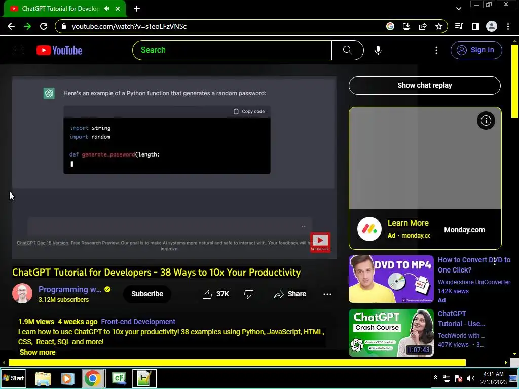Viewport: 519px width, 389px height.
Task: Expand description with Show more
Action: (38, 353)
